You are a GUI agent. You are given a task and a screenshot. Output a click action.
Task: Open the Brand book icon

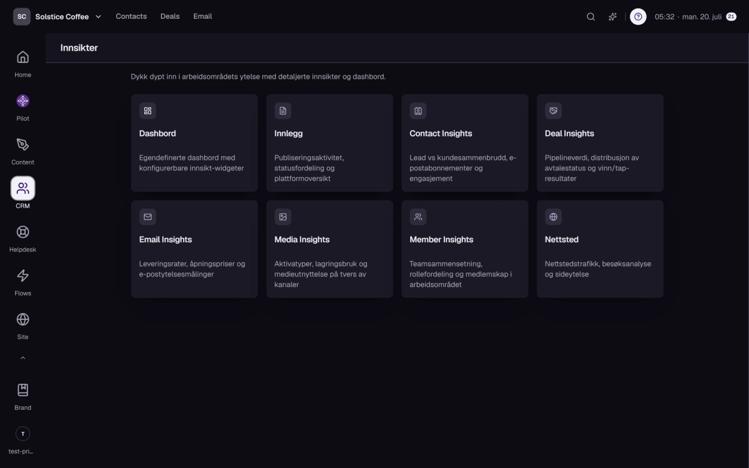pos(22,390)
